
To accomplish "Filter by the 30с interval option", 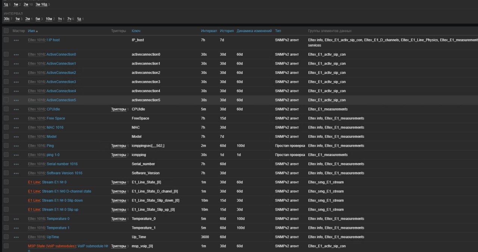I will pyautogui.click(x=7, y=19).
